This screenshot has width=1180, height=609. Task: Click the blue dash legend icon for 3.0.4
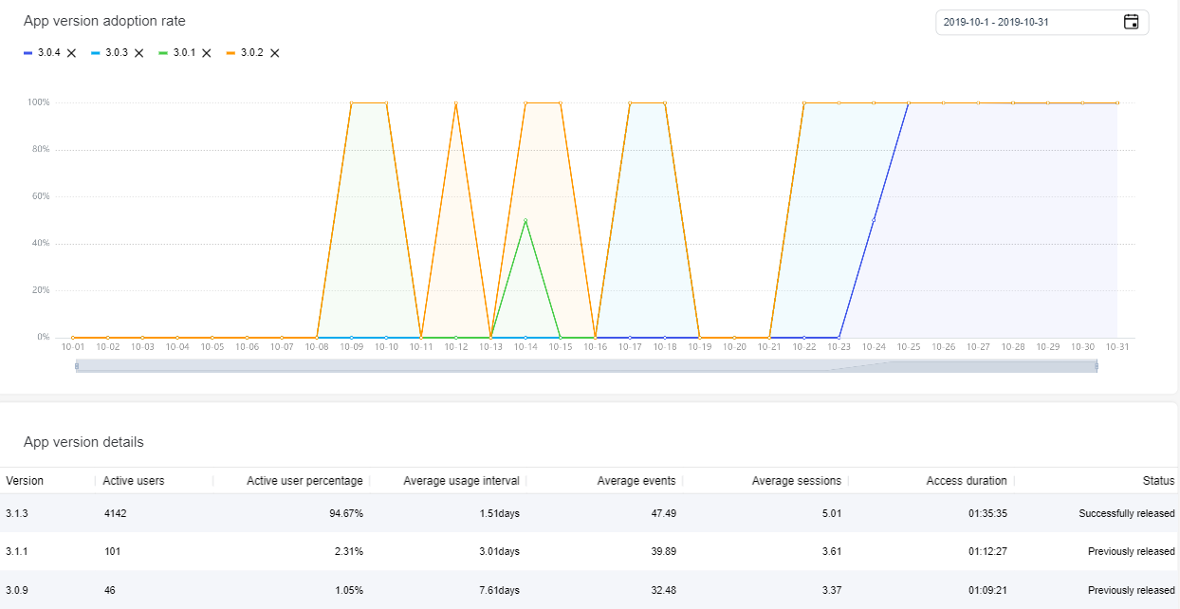pyautogui.click(x=28, y=53)
